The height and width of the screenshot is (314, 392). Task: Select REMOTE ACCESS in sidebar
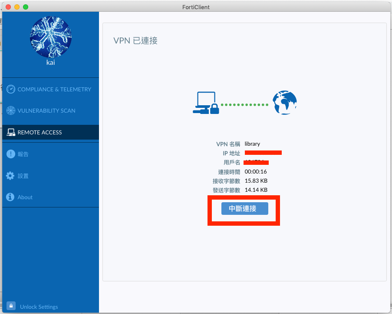click(50, 132)
